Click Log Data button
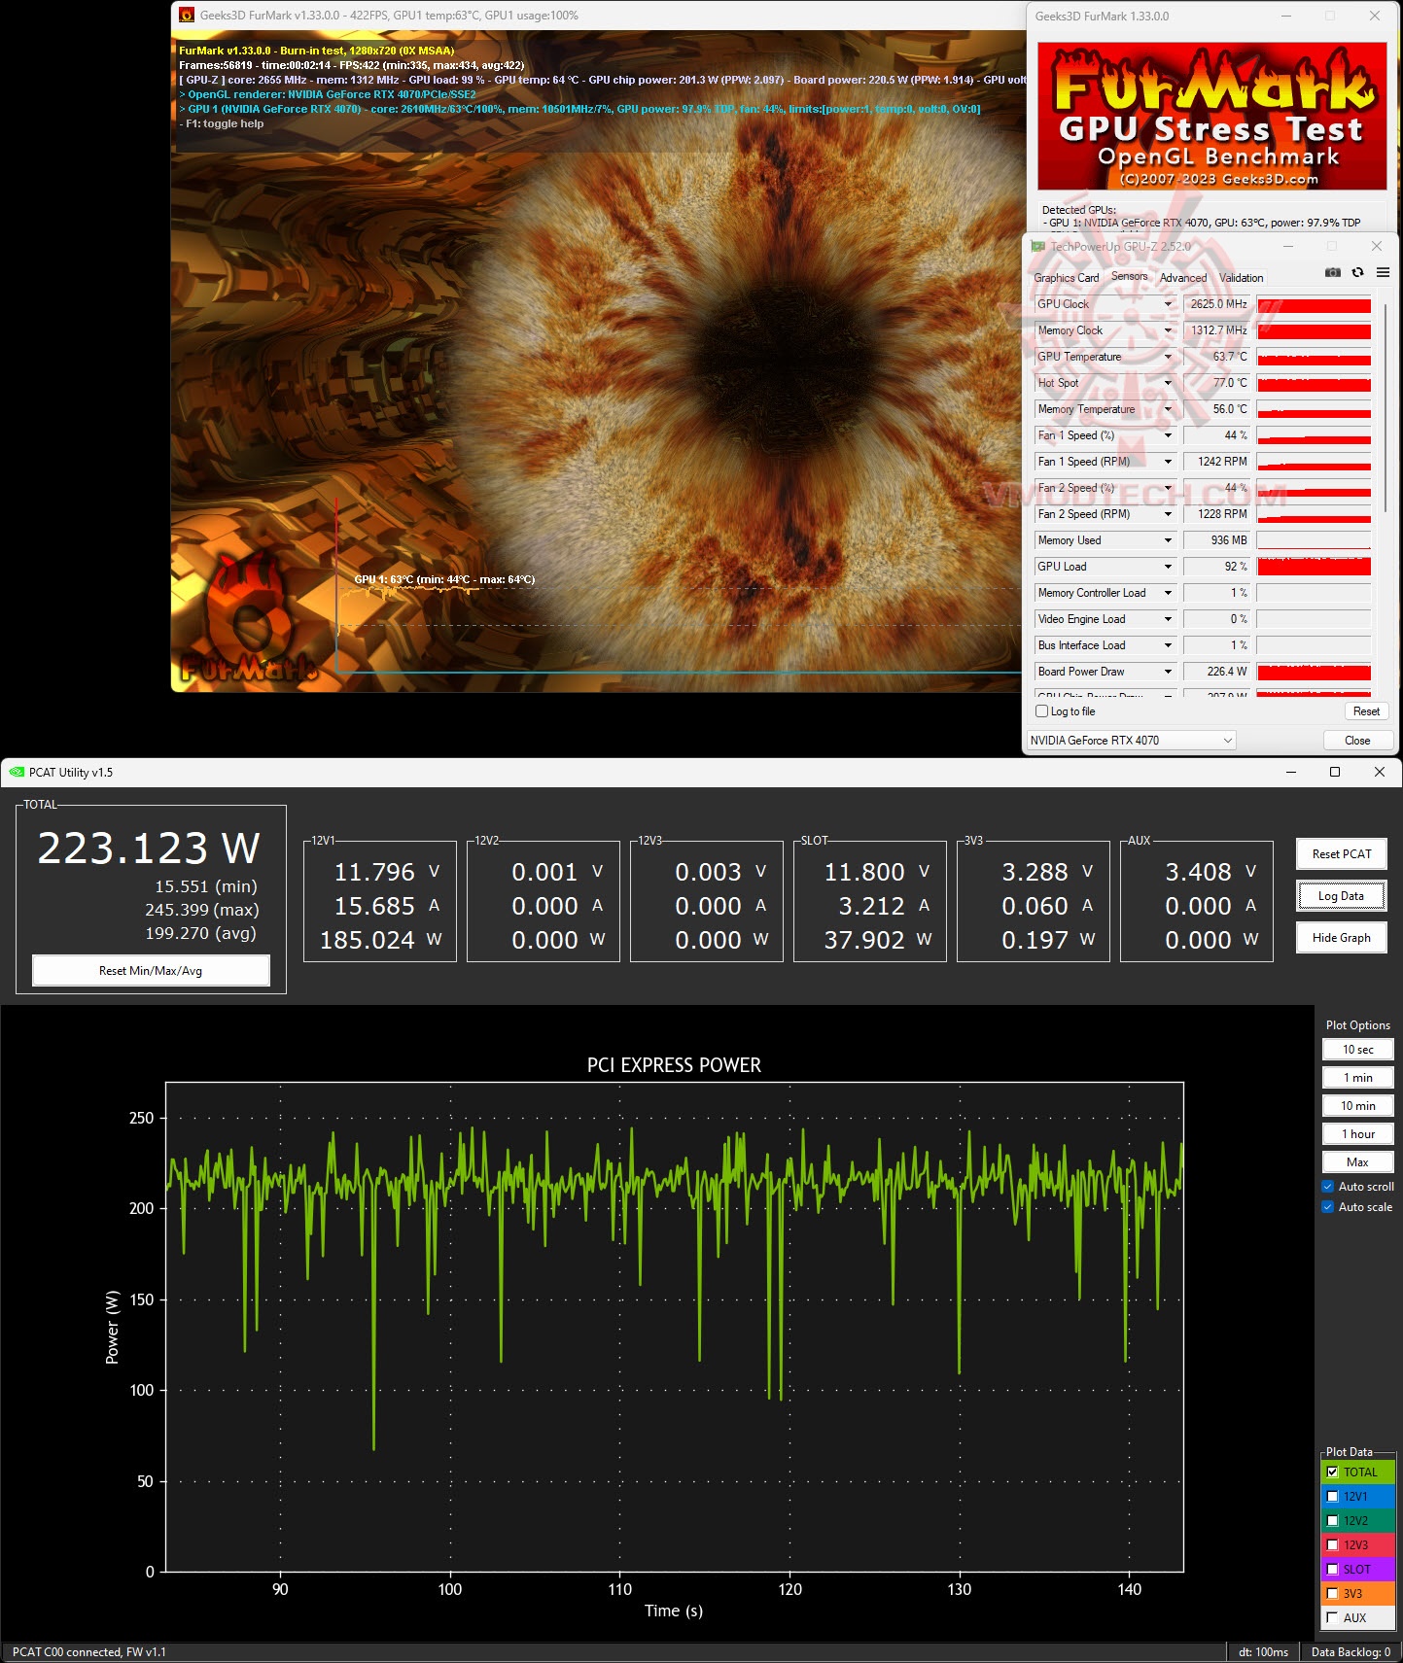The width and height of the screenshot is (1403, 1663). [1341, 896]
